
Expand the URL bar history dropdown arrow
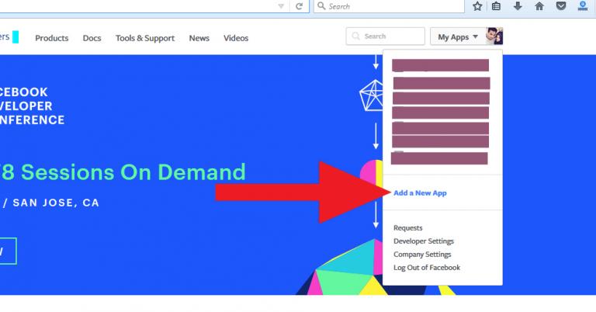pos(282,6)
